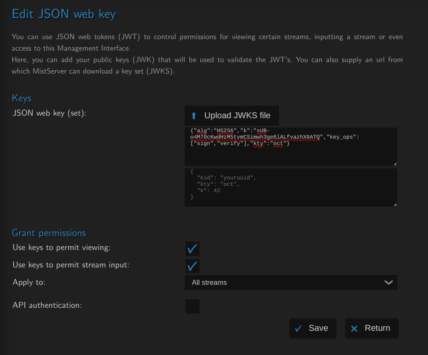Click the 'Apply to:' label
428x355 pixels.
click(x=29, y=282)
